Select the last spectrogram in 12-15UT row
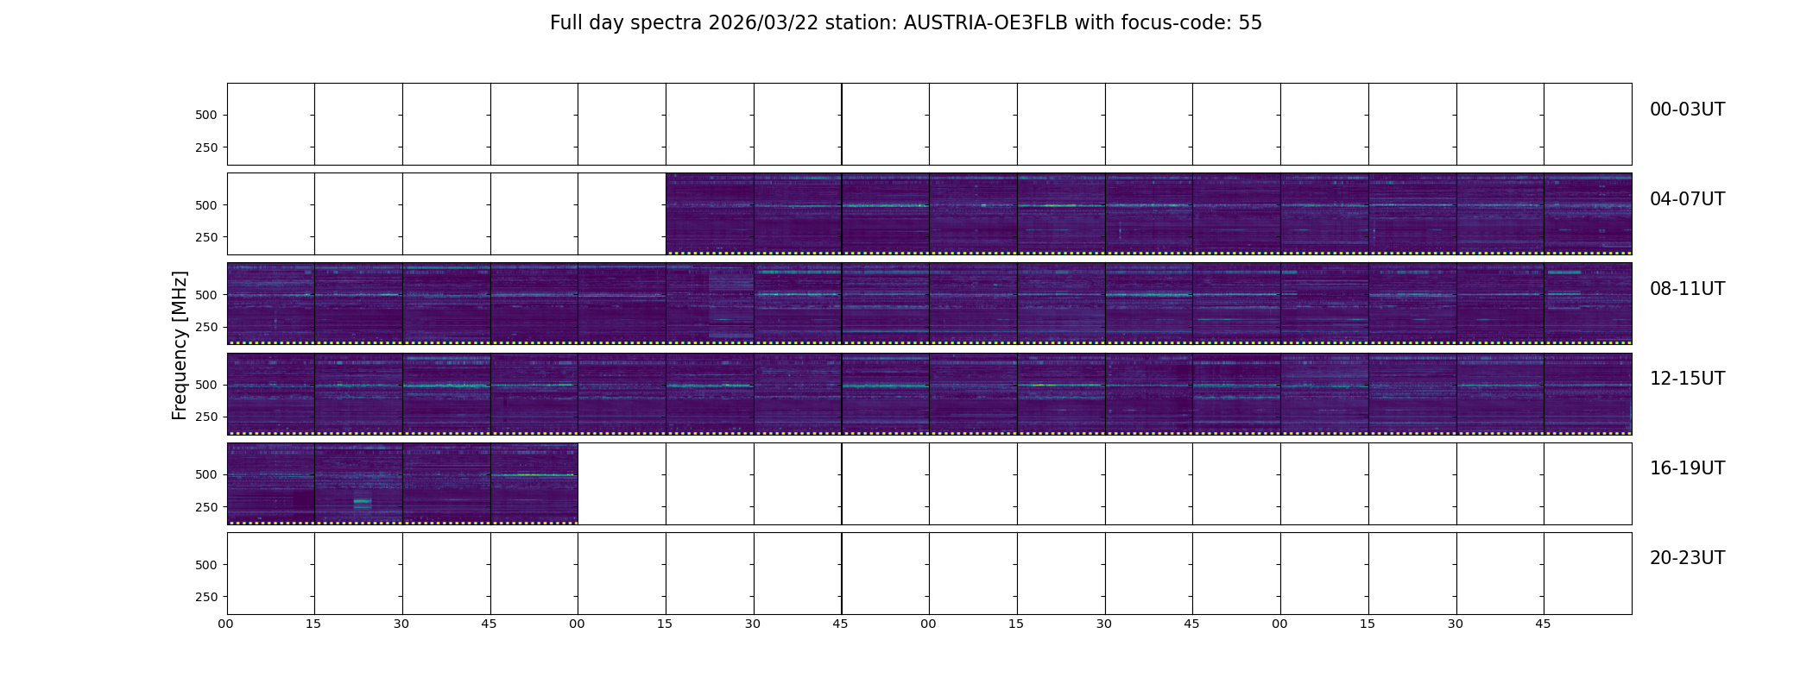1813x690 pixels. [1588, 393]
